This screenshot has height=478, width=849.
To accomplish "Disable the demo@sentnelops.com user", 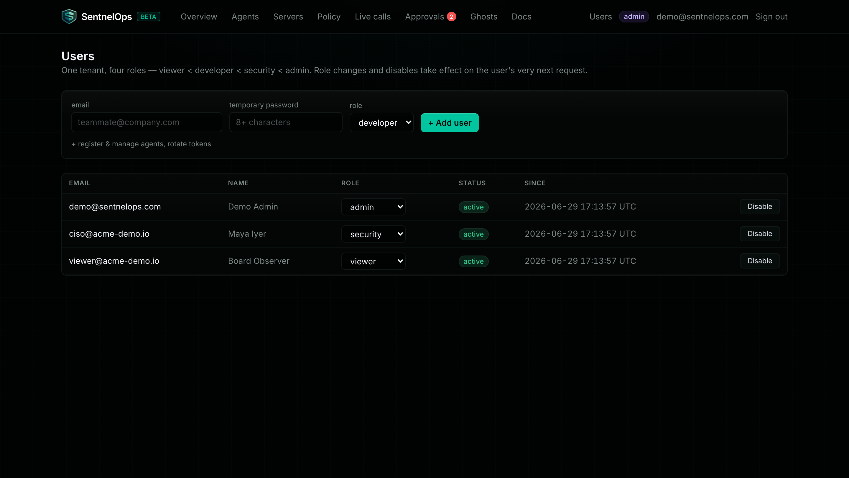I will pos(760,207).
